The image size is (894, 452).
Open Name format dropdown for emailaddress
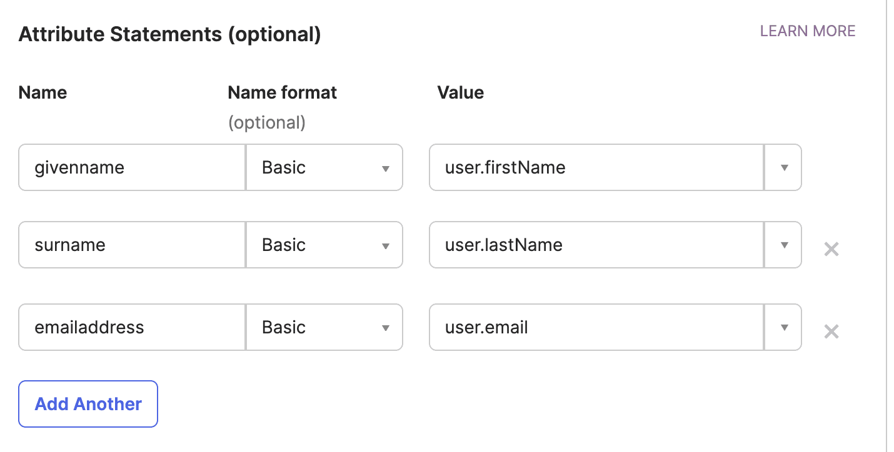coord(324,327)
